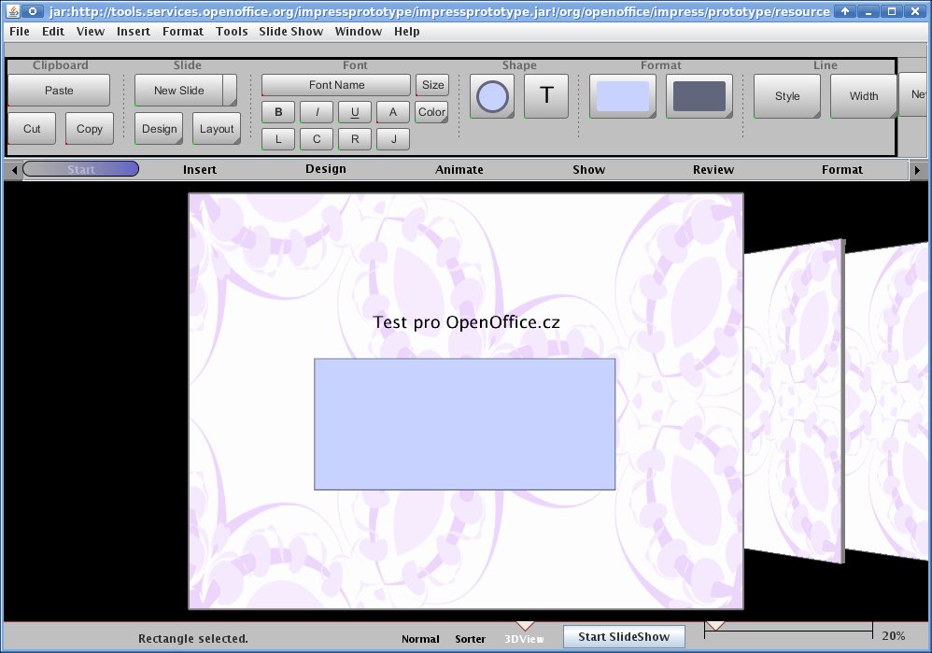Center text with C button

click(x=317, y=139)
